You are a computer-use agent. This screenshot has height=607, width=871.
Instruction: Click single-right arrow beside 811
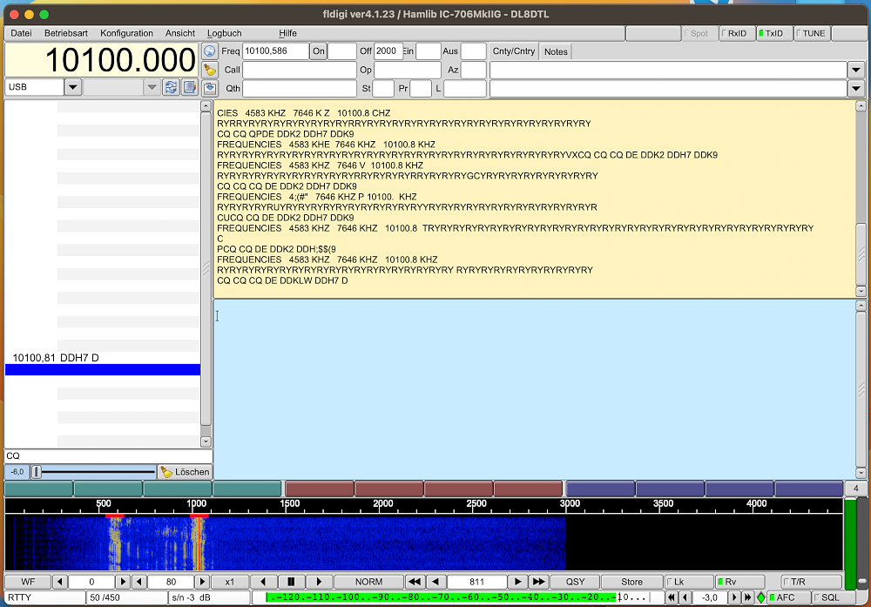(x=517, y=582)
